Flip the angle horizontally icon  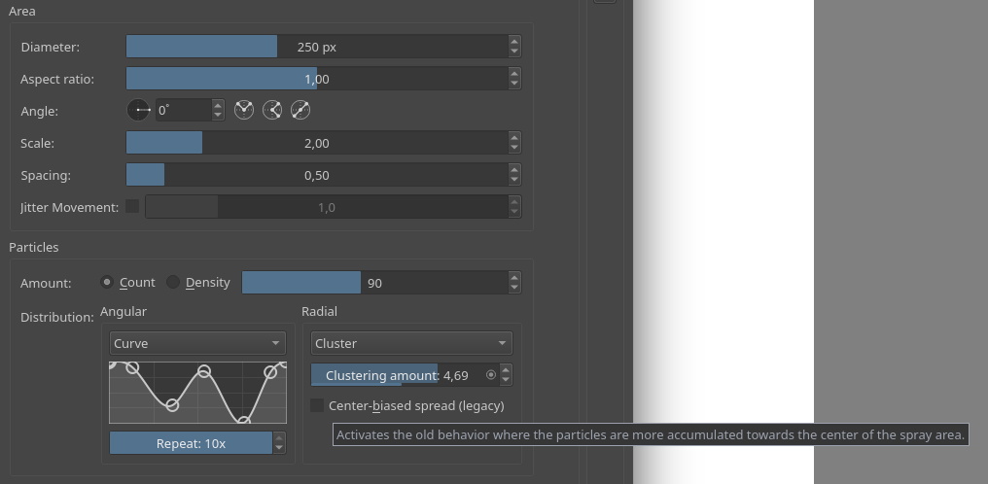244,110
